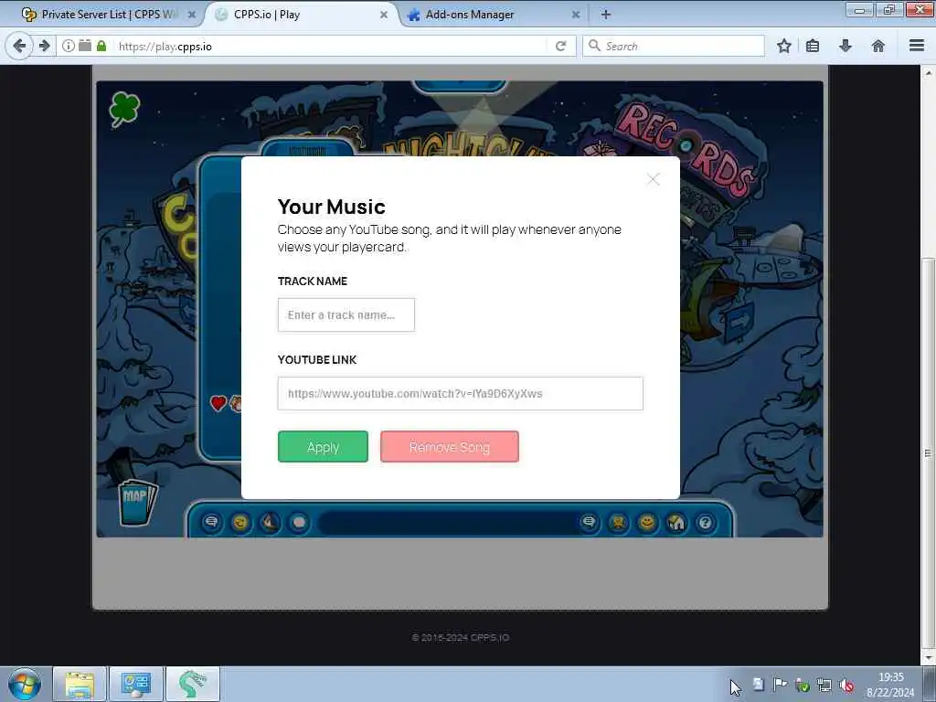Click the Records shop sign
Image resolution: width=936 pixels, height=702 pixels.
686,151
